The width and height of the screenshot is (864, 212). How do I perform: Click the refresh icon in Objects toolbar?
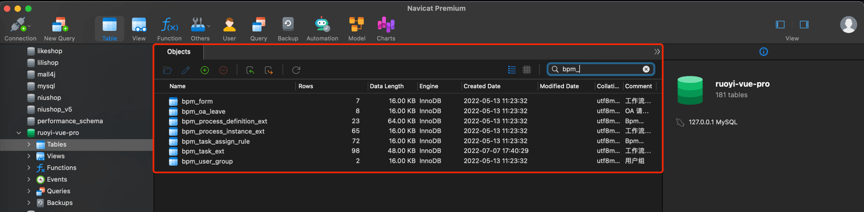296,70
